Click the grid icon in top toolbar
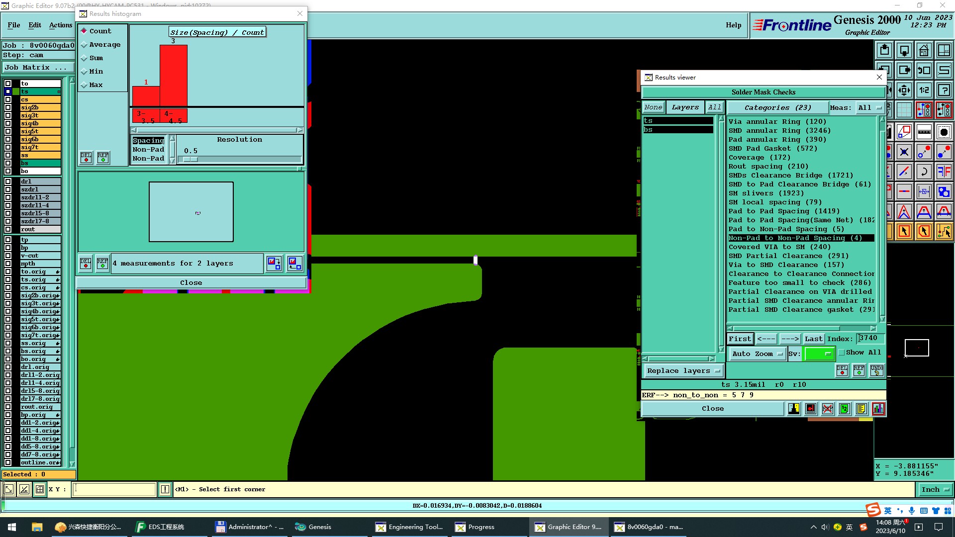 [x=904, y=109]
